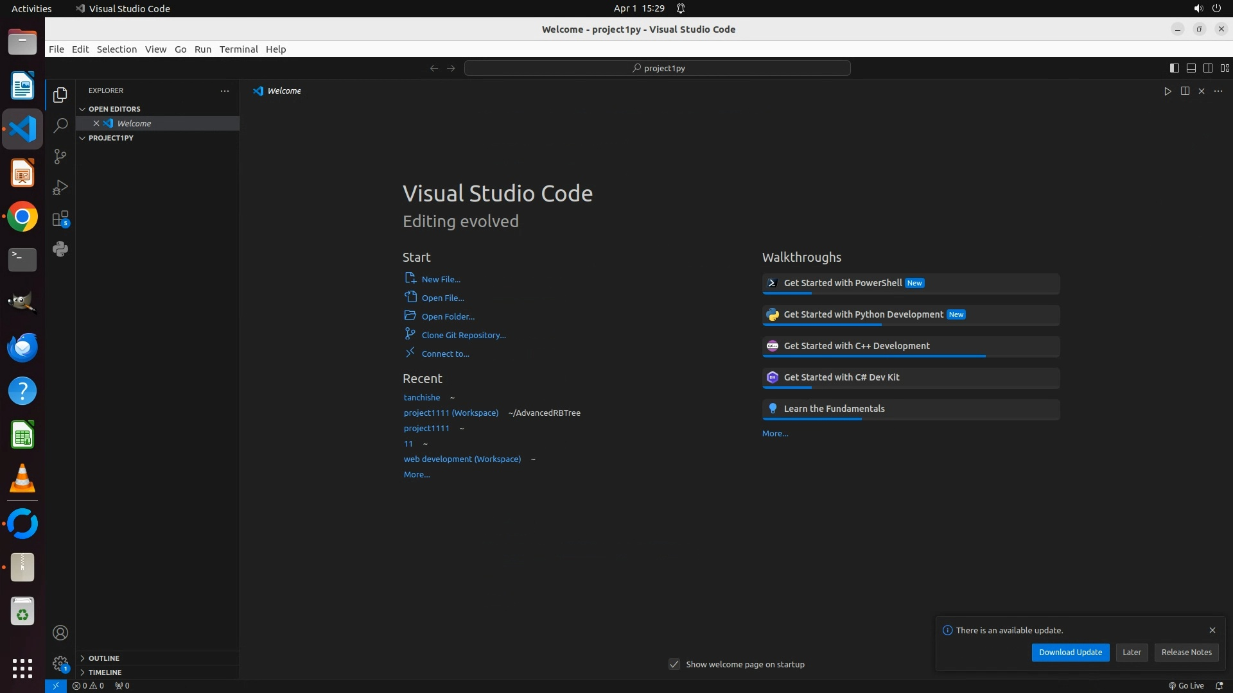This screenshot has height=693, width=1233.
Task: Expand the Outline section
Action: coord(103,658)
